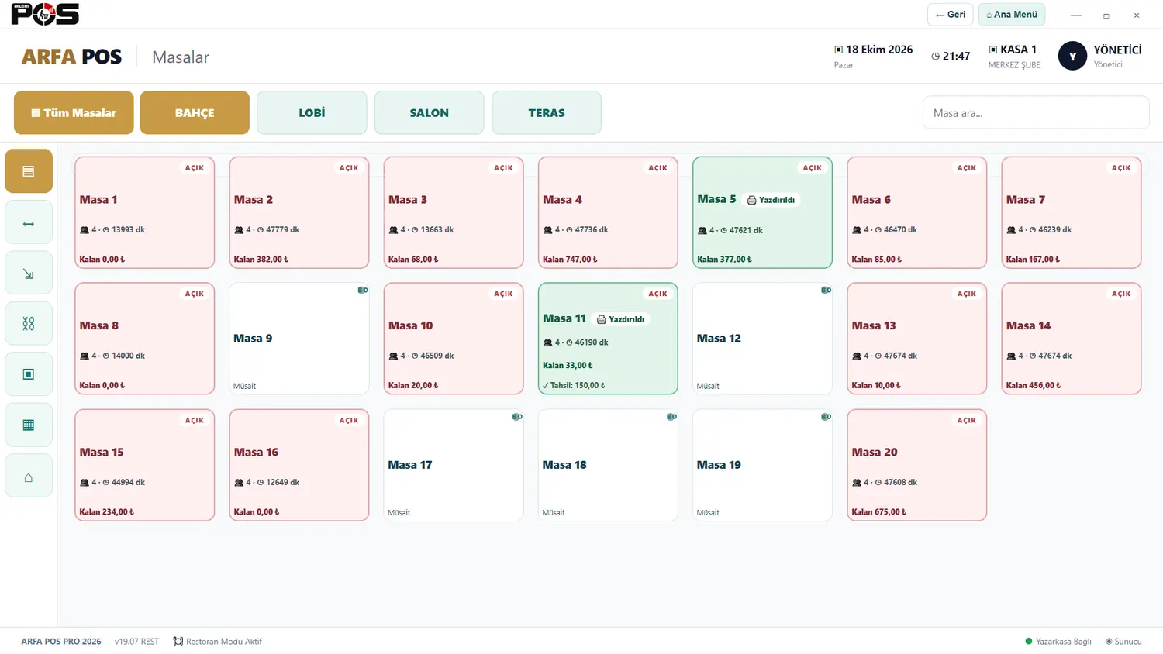Select the Masa 20 table card
Viewport: 1163px width, 654px height.
917,465
